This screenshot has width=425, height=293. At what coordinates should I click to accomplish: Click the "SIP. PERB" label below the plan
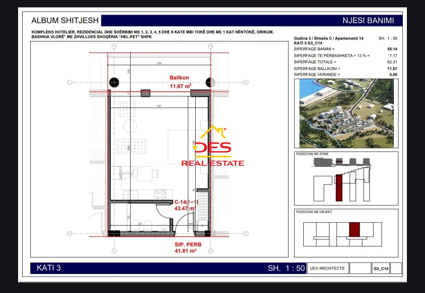point(188,245)
